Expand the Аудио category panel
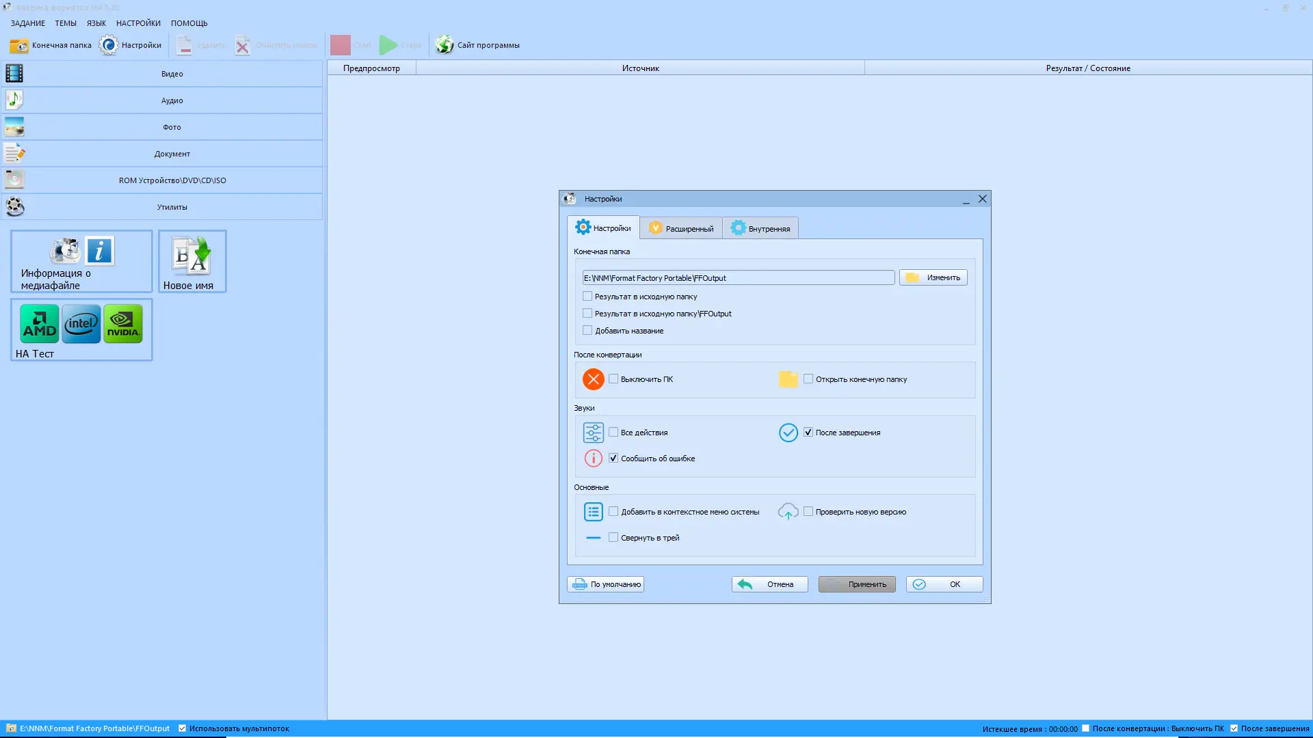 pos(172,100)
